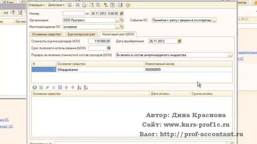Open Местонахождение ОС selection with ellipsis button
Image resolution: width=257 pixels, height=144 pixels.
(x=117, y=27)
